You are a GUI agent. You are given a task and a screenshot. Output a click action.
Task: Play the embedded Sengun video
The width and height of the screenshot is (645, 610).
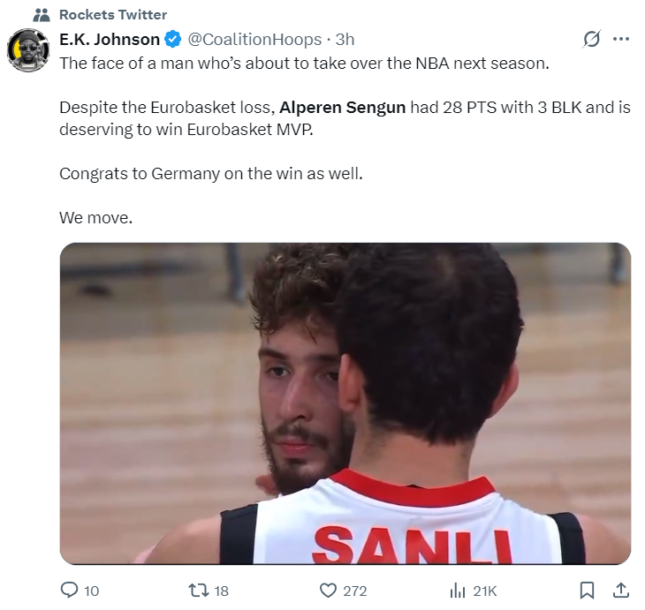point(345,403)
